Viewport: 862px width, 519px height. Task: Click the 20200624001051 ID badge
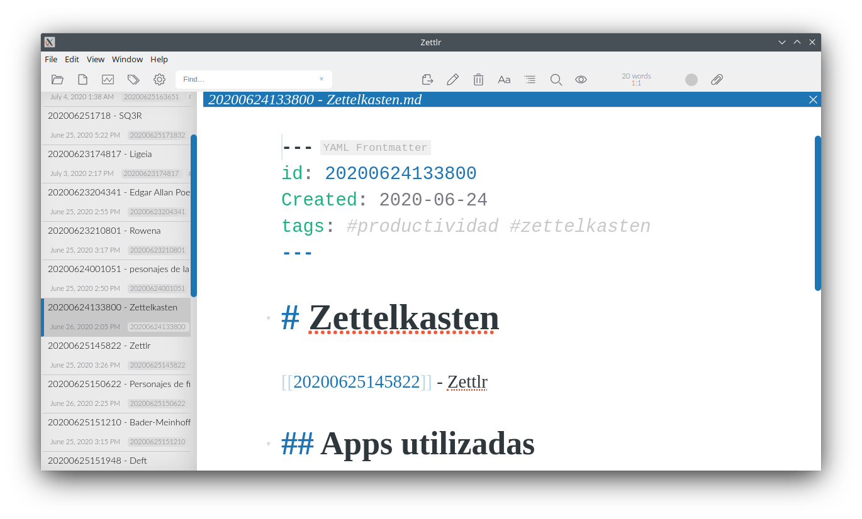[157, 288]
